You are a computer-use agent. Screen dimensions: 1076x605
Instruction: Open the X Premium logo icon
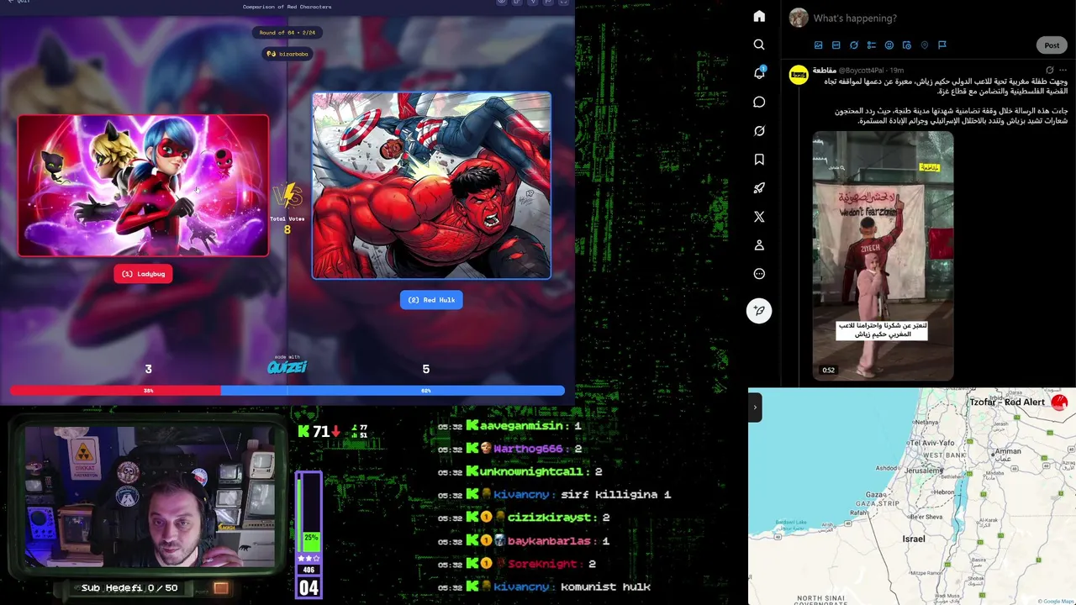[759, 216]
